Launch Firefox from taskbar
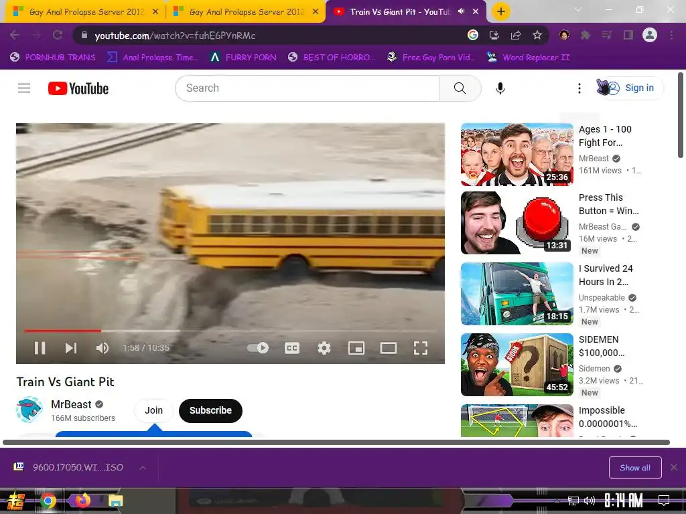Image resolution: width=686 pixels, height=514 pixels. [x=82, y=499]
